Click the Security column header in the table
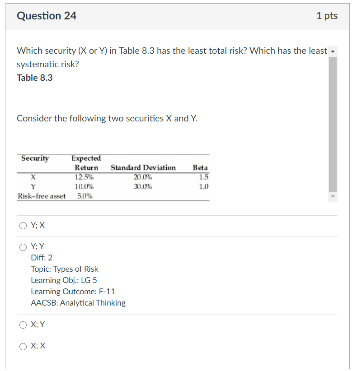This screenshot has height=371, width=357. (35, 158)
